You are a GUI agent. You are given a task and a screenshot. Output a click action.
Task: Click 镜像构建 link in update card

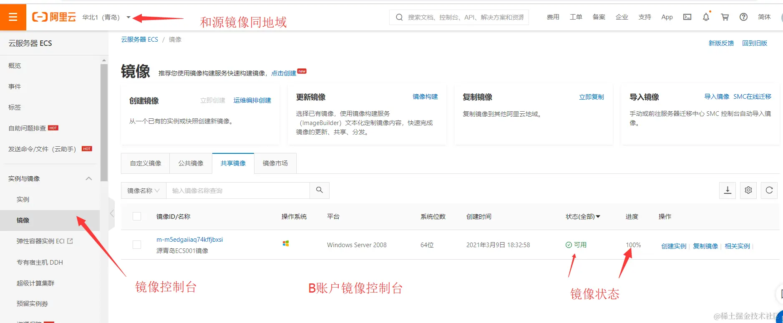pyautogui.click(x=425, y=97)
